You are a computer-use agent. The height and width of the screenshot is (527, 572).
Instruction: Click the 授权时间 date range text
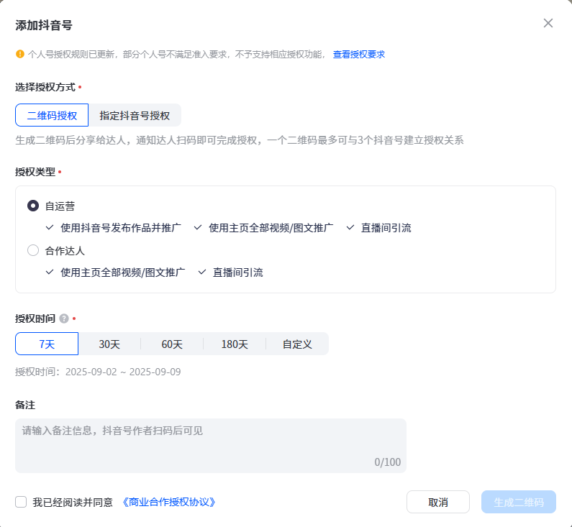click(x=98, y=372)
